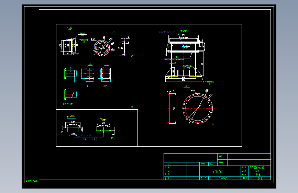Image resolution: width=298 pixels, height=193 pixels.
Task: Click the square grid flange view with inner rectangle
Action: 89,73
